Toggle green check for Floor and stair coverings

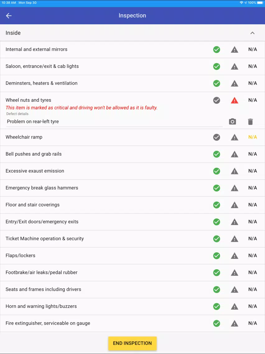216,205
